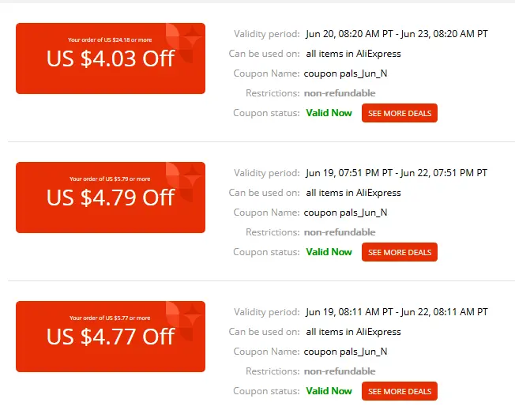This screenshot has height=414, width=515.
Task: Click See More Deals for $4.03 coupon
Action: (x=400, y=113)
